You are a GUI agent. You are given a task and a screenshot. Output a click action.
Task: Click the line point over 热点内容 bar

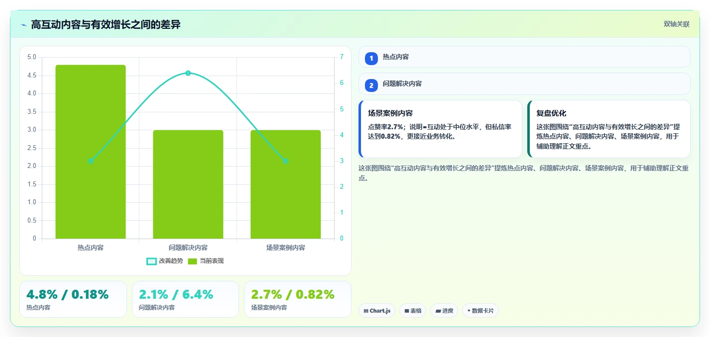point(91,161)
